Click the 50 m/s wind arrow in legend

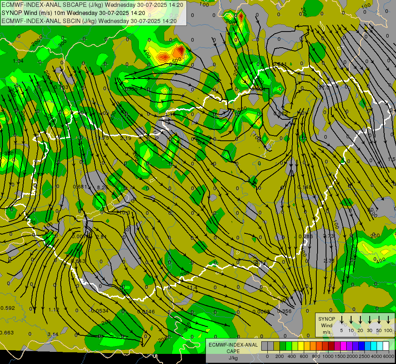(379, 320)
